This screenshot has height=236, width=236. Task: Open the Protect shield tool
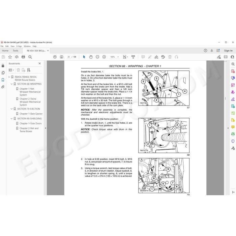tap(233, 141)
